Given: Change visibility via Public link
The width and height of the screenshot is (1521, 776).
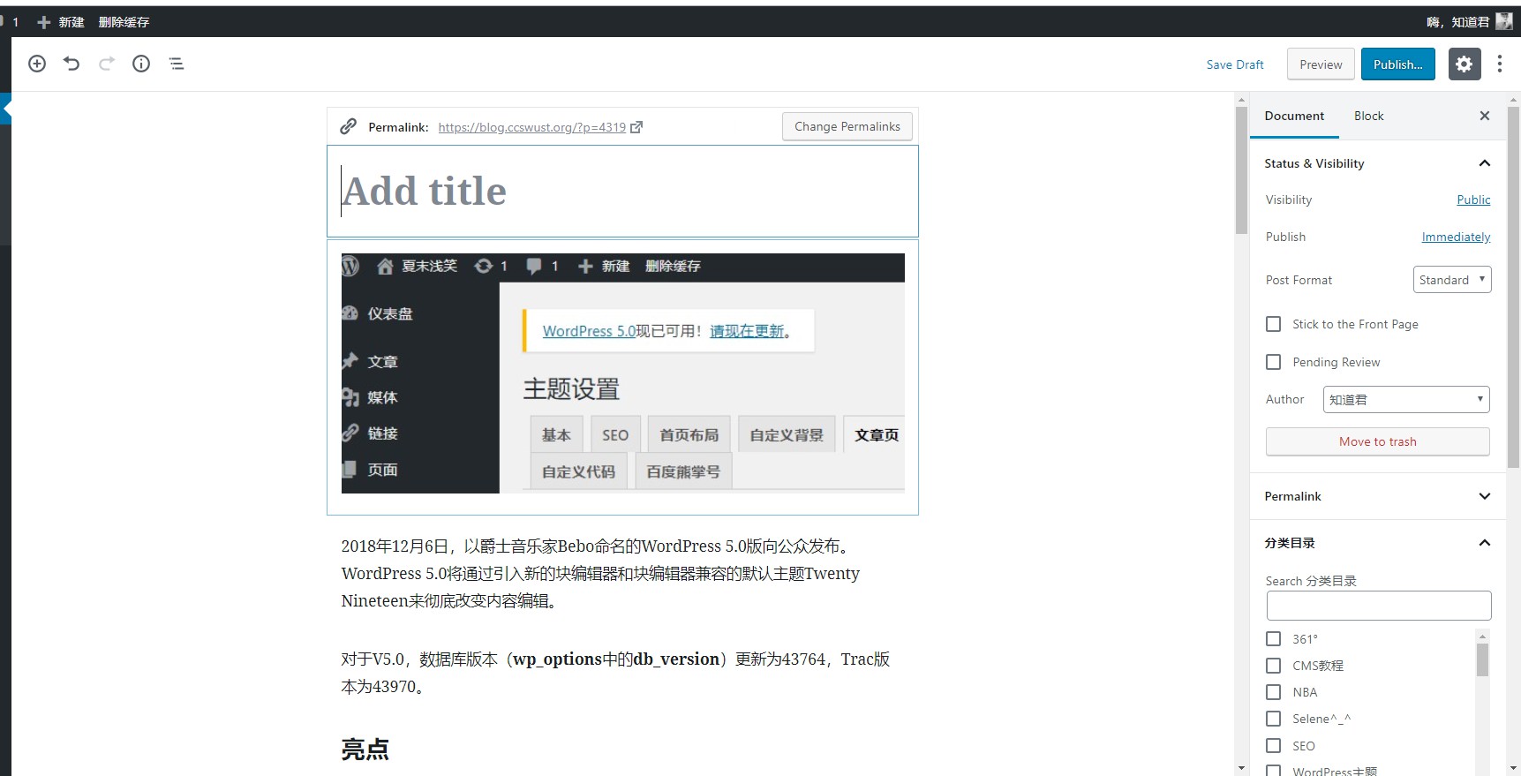Looking at the screenshot, I should pos(1473,200).
